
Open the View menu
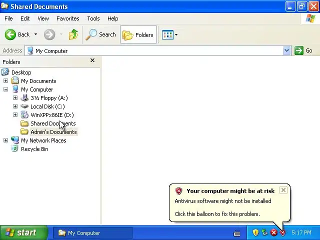point(43,18)
